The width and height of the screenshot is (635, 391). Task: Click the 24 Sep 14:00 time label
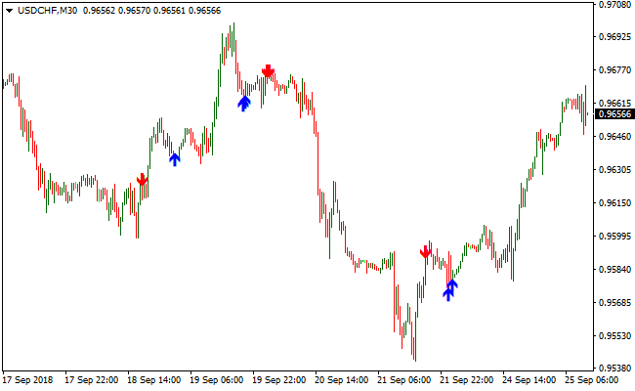529,380
